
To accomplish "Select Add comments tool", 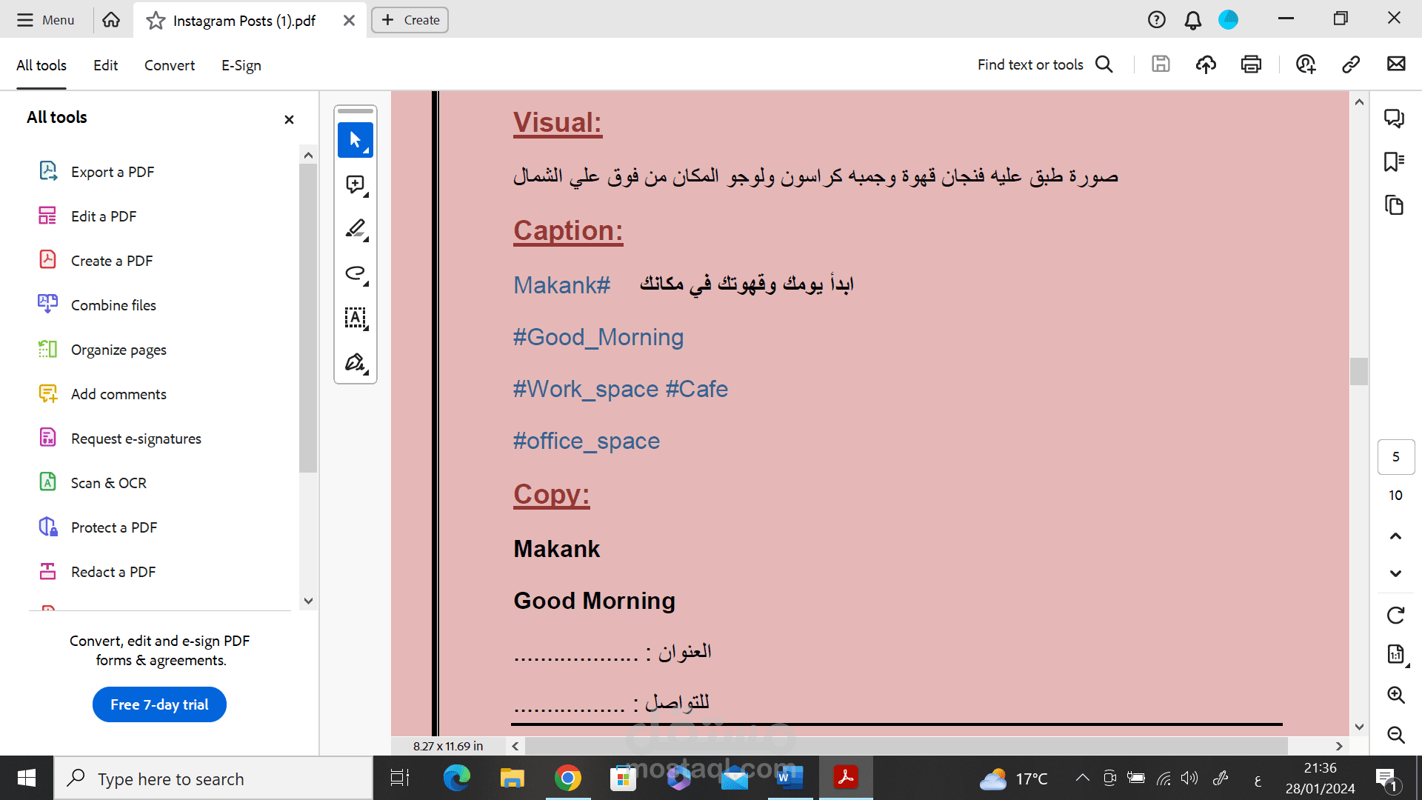I will [102, 394].
